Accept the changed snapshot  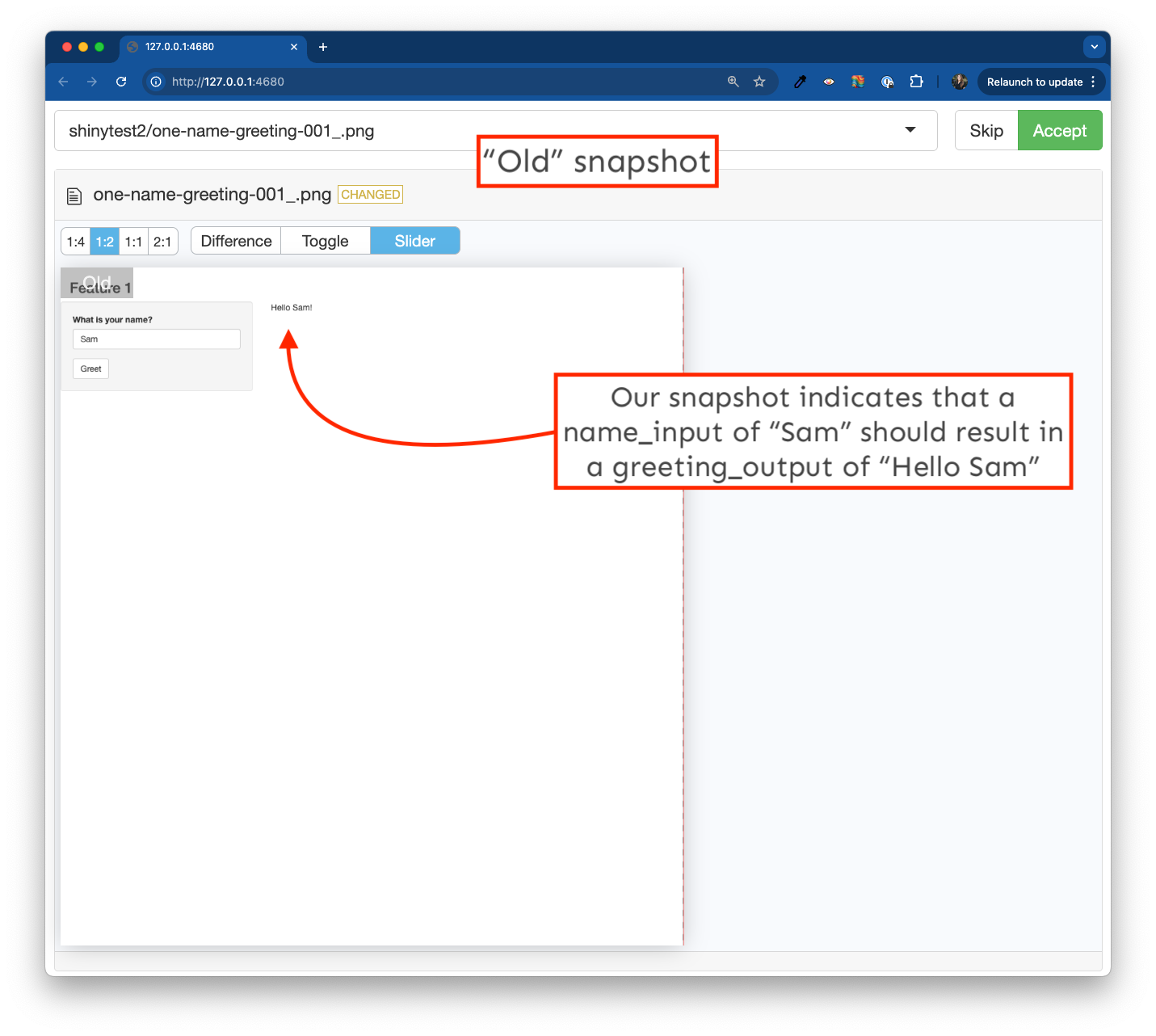pyautogui.click(x=1059, y=131)
